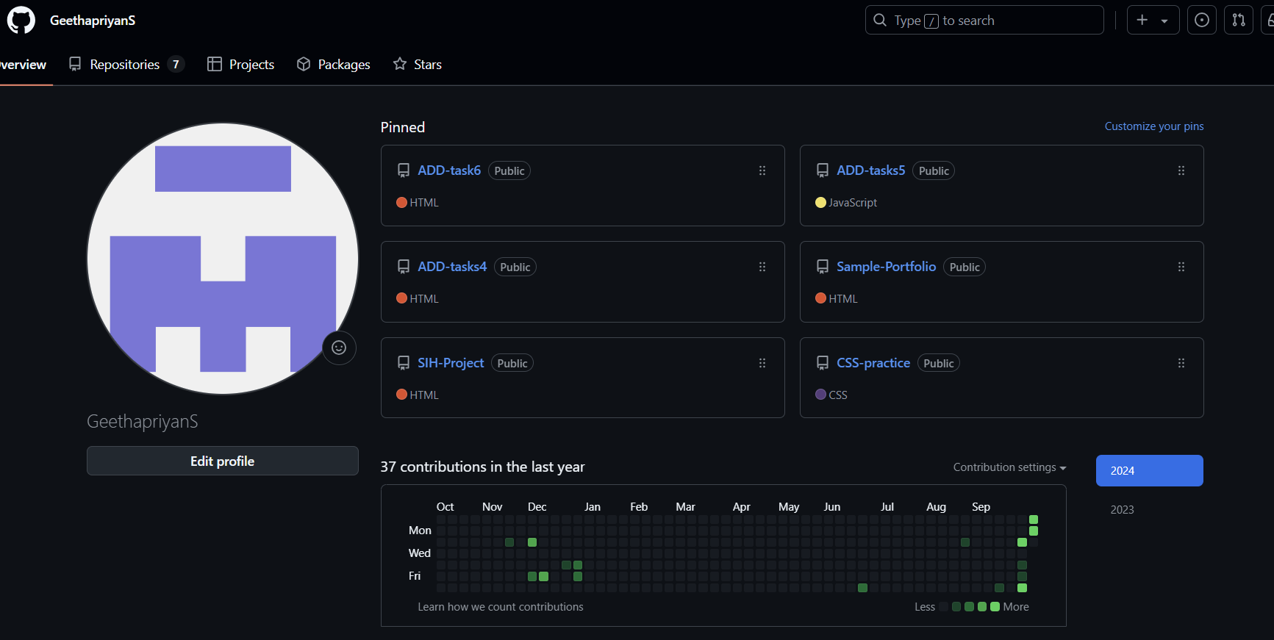The width and height of the screenshot is (1274, 640).
Task: Open the Pull requests icon in header
Action: pyautogui.click(x=1239, y=21)
